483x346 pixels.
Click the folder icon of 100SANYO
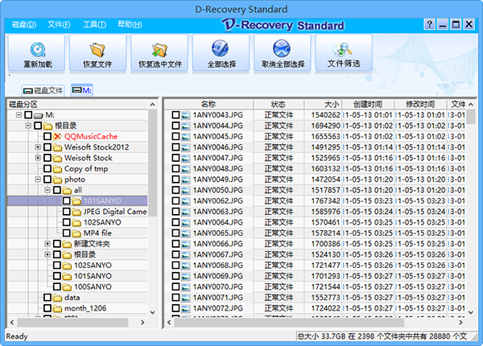coord(67,287)
